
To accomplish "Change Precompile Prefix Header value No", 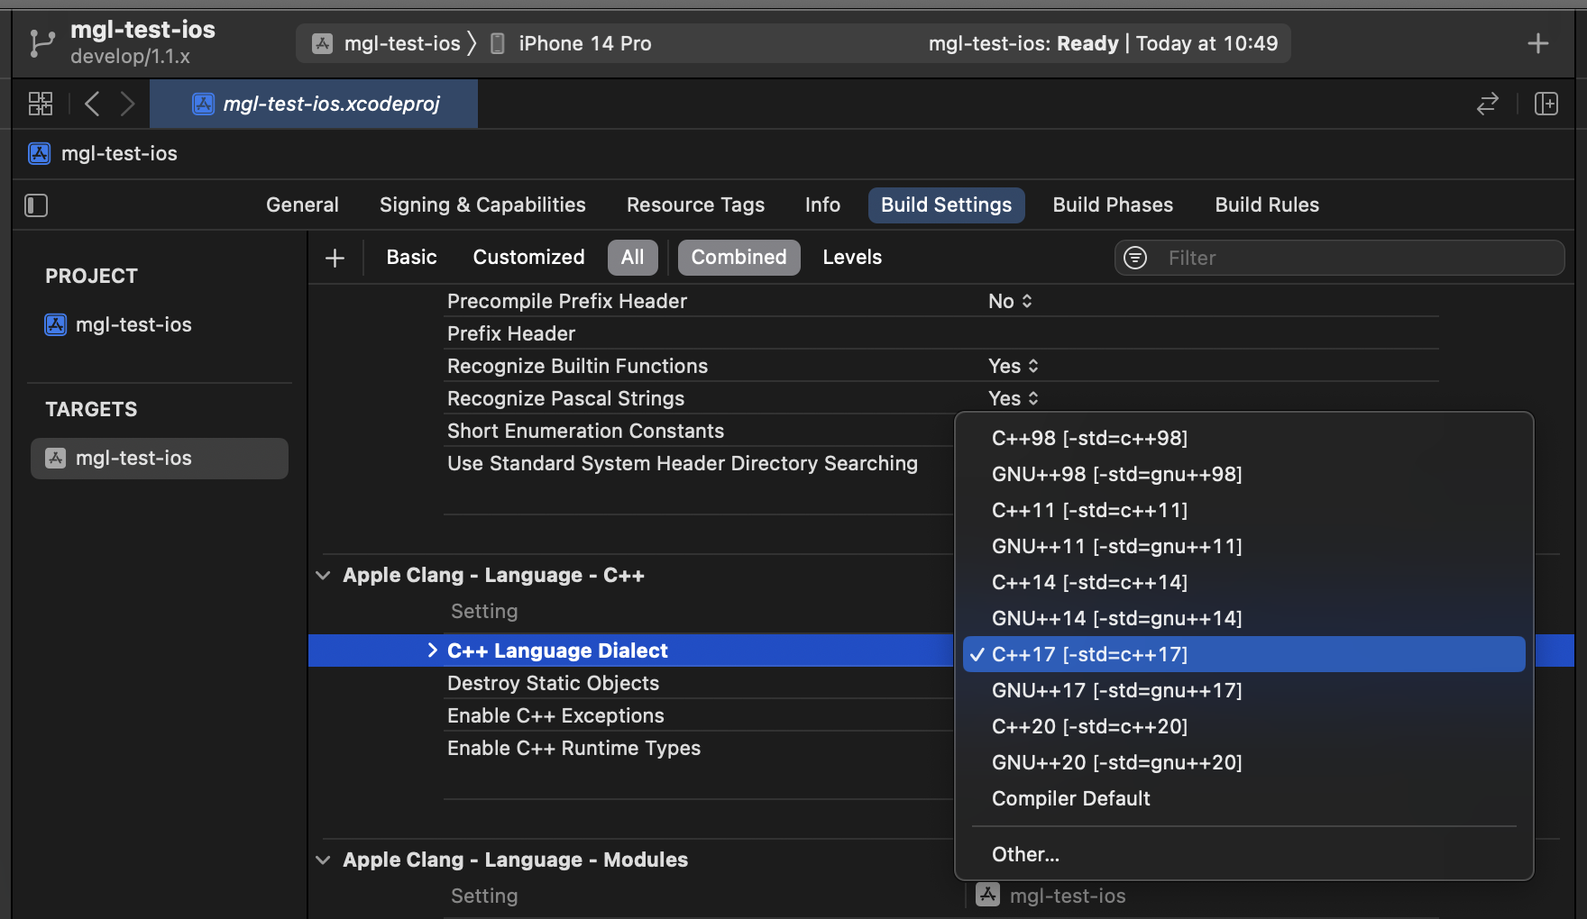I will pyautogui.click(x=1010, y=302).
